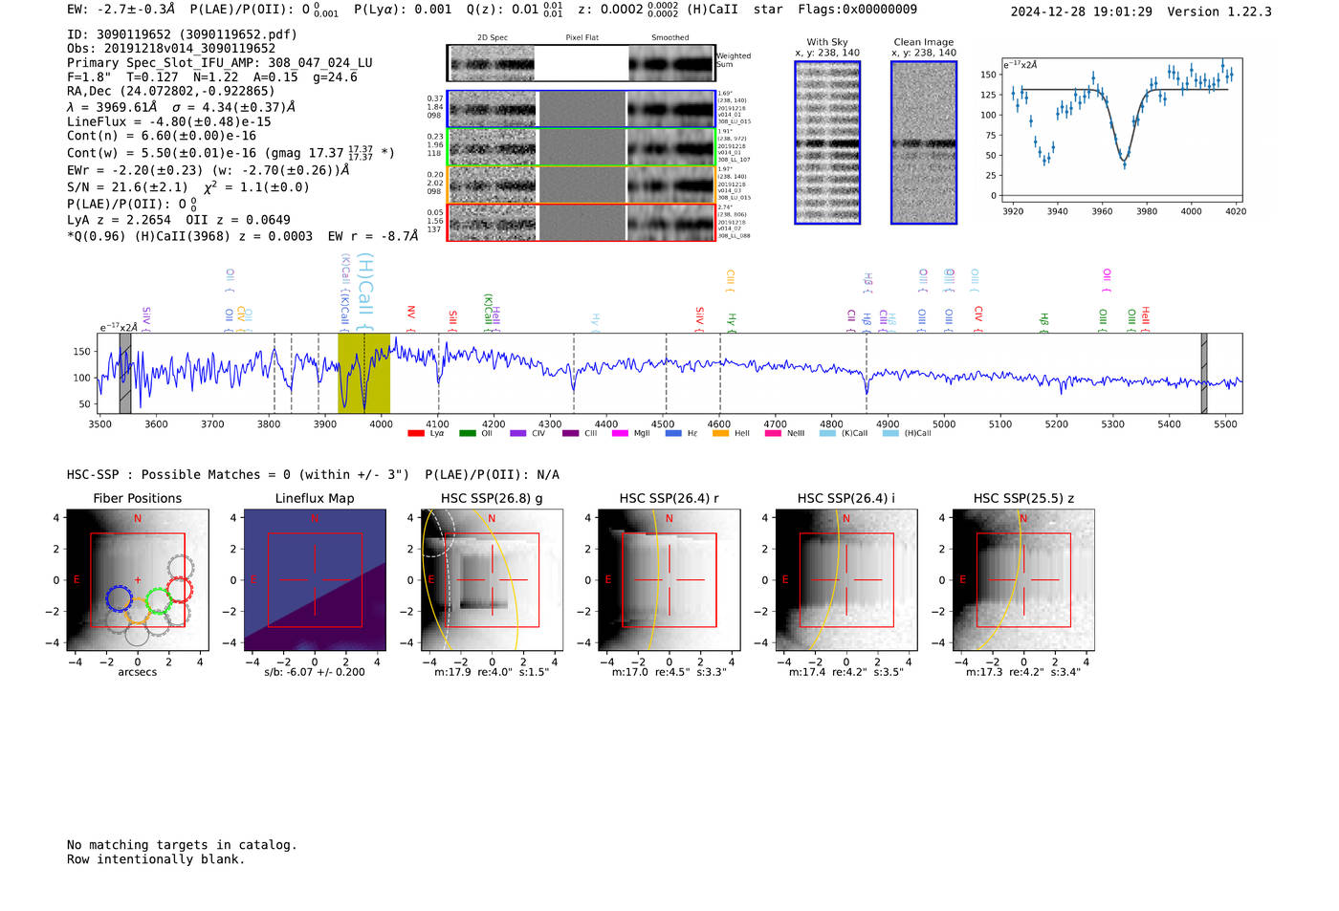Screen dimensions: 1339x911
Task: Click the Cont(w) gmag line
Action: [230, 152]
